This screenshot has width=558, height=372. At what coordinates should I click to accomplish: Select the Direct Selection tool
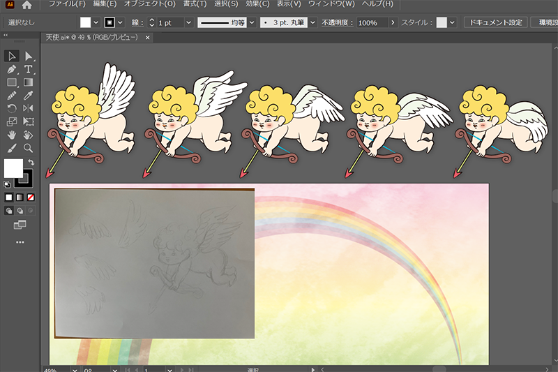coord(29,57)
